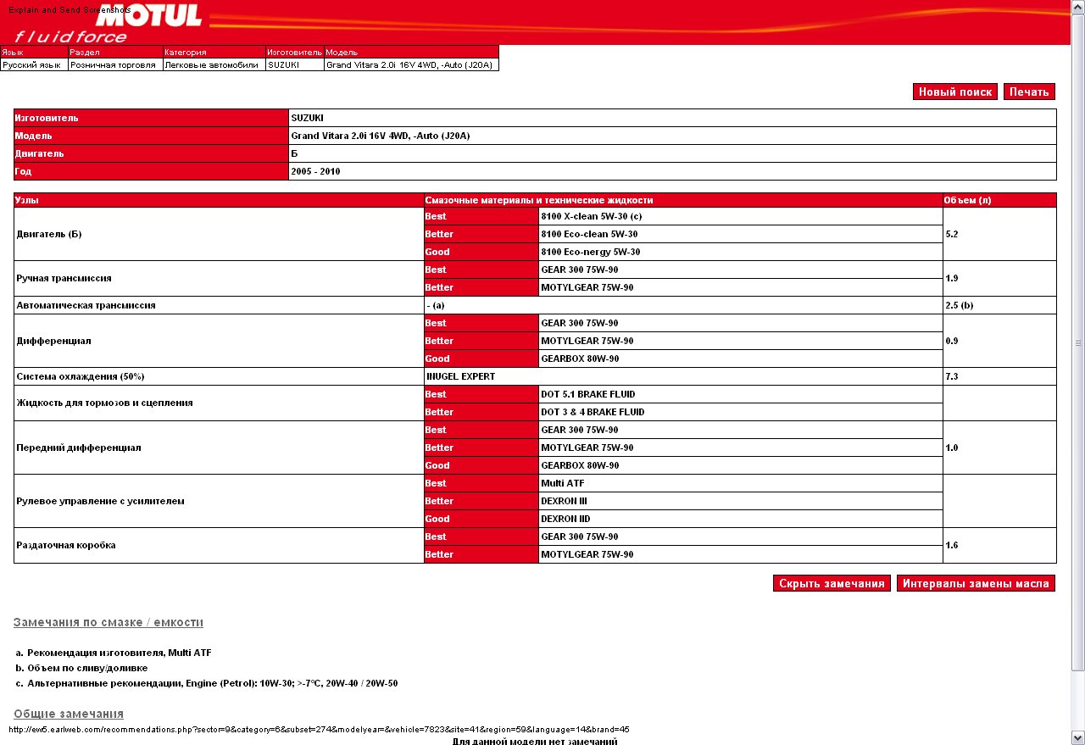Click Жидкость для тормозов и сцепления label

104,403
